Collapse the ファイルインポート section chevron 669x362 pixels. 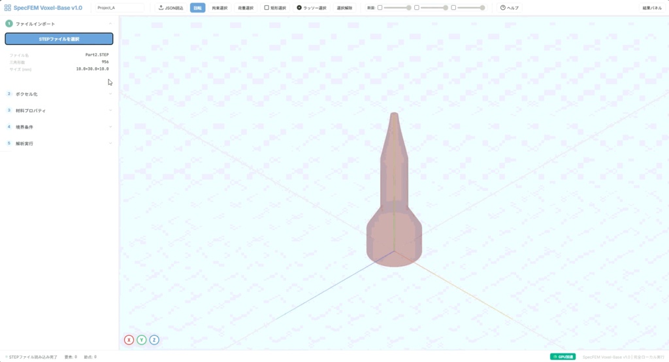pyautogui.click(x=110, y=24)
